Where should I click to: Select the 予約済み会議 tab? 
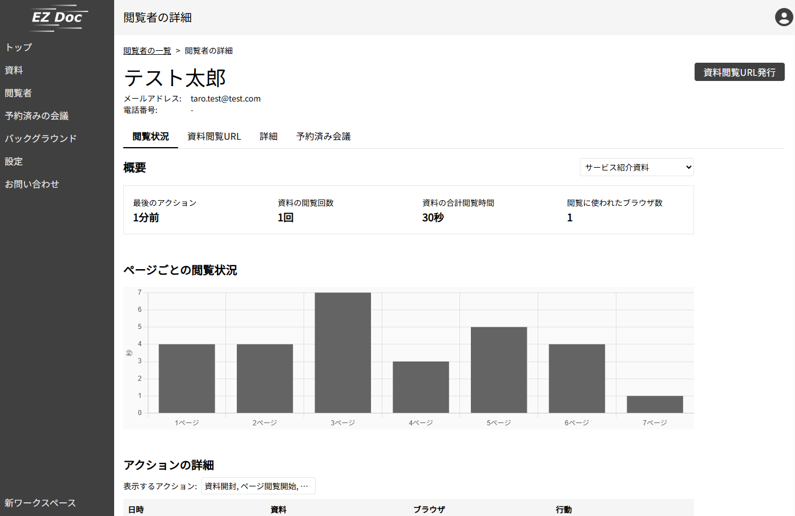coord(323,137)
